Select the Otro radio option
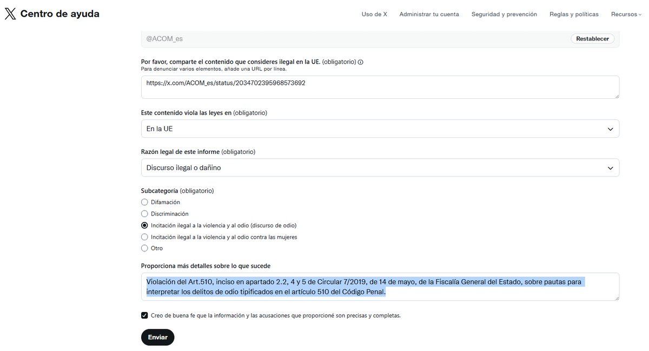The height and width of the screenshot is (351, 649). (144, 248)
